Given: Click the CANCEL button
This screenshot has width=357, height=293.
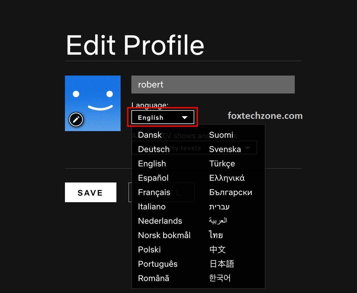Looking at the screenshot, I should pyautogui.click(x=162, y=192).
